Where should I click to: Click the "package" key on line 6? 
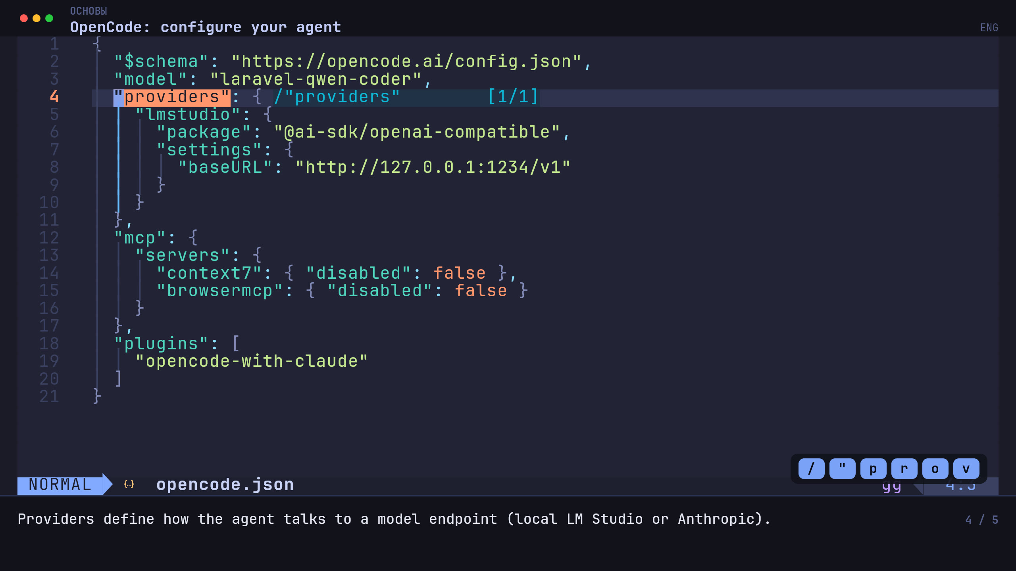coord(204,132)
